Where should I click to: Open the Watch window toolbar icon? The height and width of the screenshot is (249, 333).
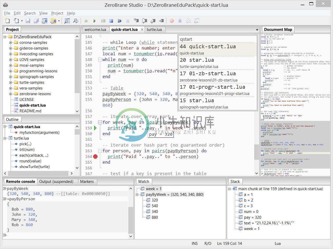tap(197, 21)
